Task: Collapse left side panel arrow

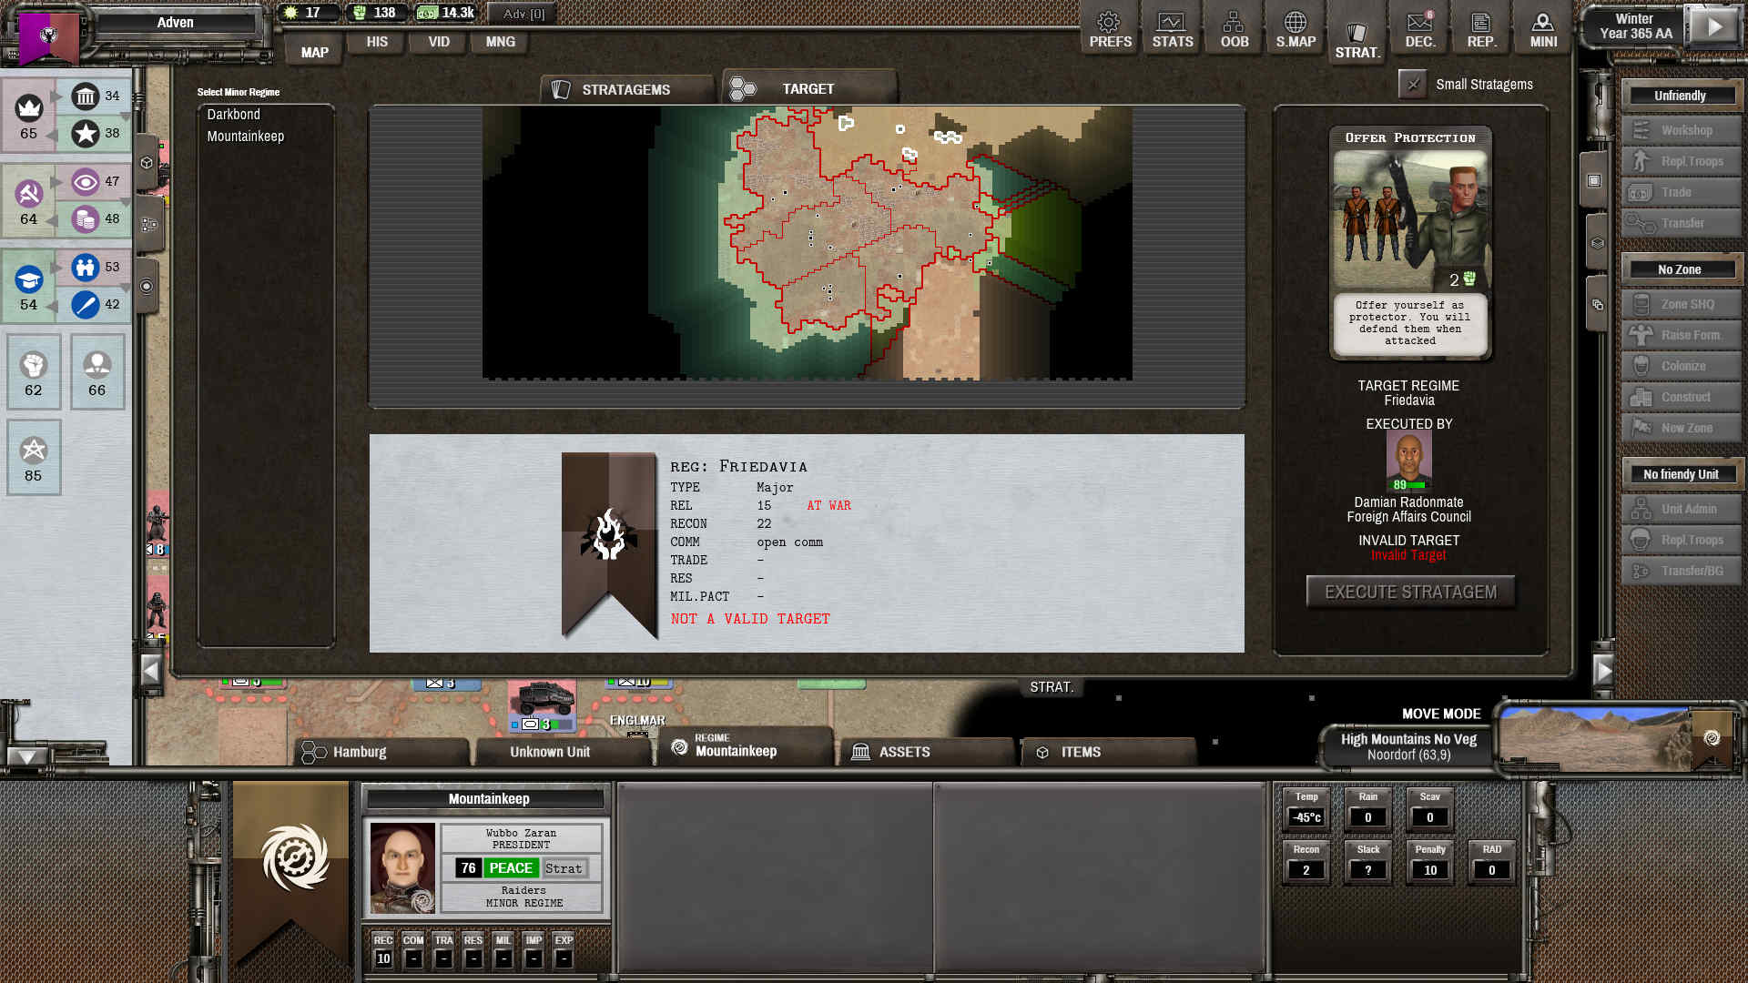Action: (x=151, y=672)
